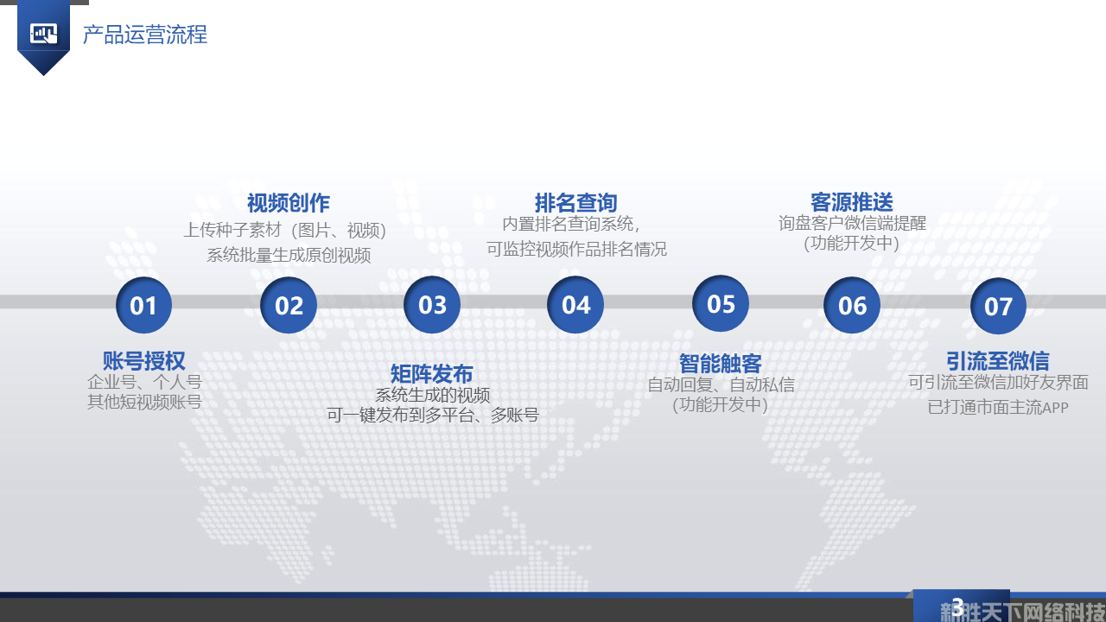Click page number 3 badge
Screen dimensions: 1106x622
(957, 606)
